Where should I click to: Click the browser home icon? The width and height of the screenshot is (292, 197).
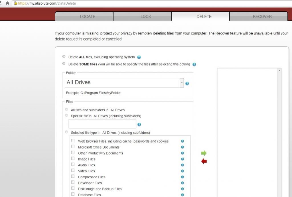click(x=7, y=3)
